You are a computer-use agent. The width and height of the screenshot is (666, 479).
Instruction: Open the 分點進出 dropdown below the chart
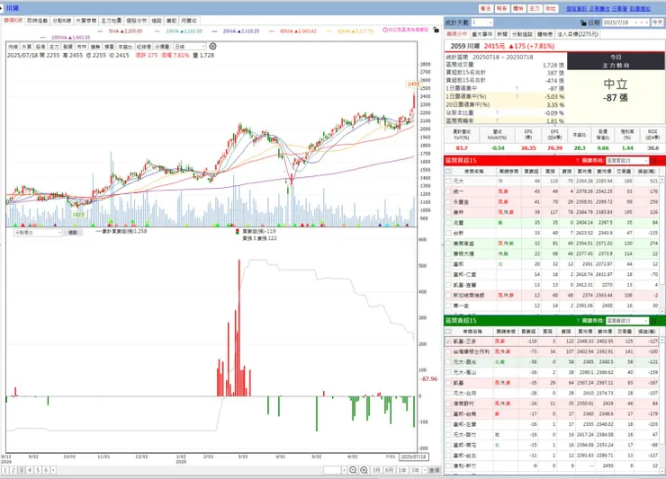coord(38,233)
